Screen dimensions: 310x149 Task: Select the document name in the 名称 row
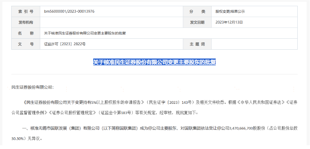pyautogui.click(x=85, y=33)
